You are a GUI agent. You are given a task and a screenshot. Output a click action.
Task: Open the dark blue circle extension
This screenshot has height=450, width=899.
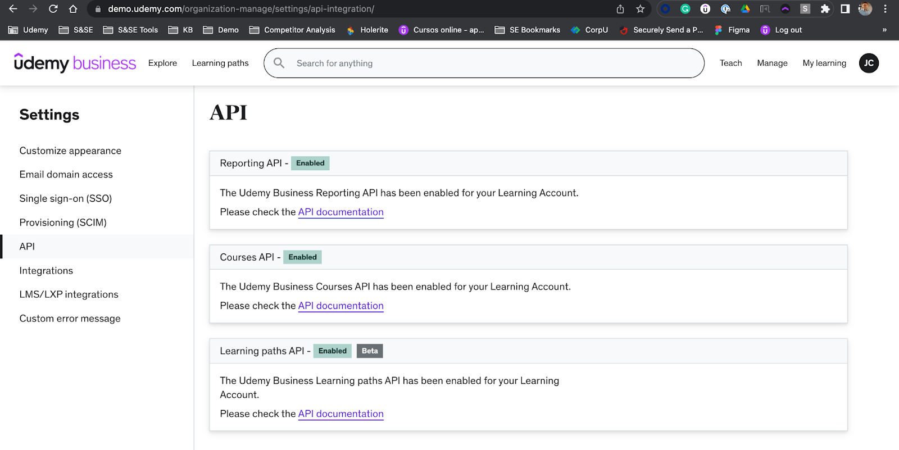(x=665, y=9)
